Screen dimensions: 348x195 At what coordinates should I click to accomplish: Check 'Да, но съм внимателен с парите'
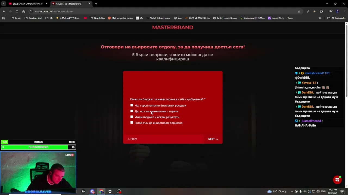tap(132, 111)
